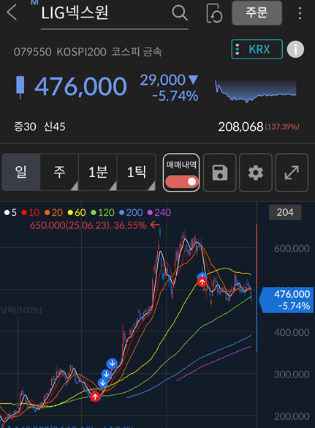This screenshot has height=428, width=315.
Task: Tap the blue candlestick icon beside price
Action: click(x=20, y=86)
